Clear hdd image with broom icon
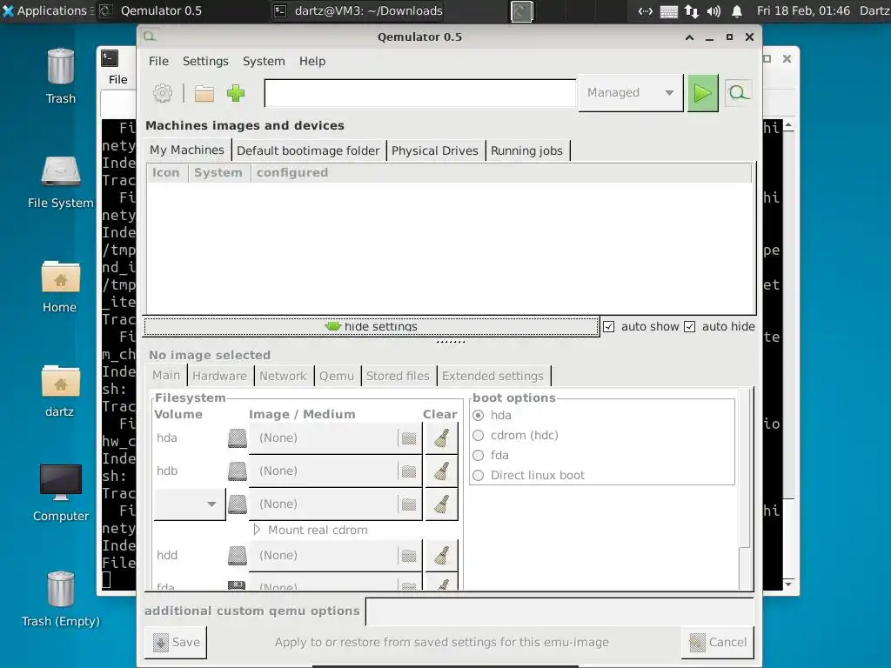 (x=441, y=556)
